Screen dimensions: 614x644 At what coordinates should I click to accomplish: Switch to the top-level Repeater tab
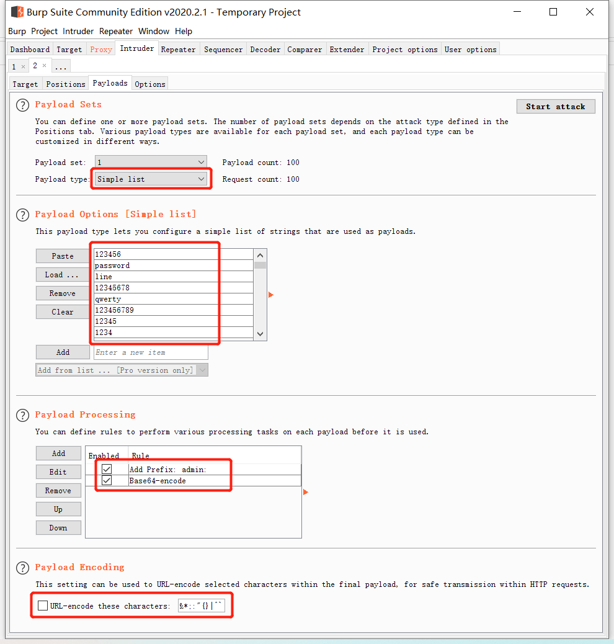click(178, 49)
